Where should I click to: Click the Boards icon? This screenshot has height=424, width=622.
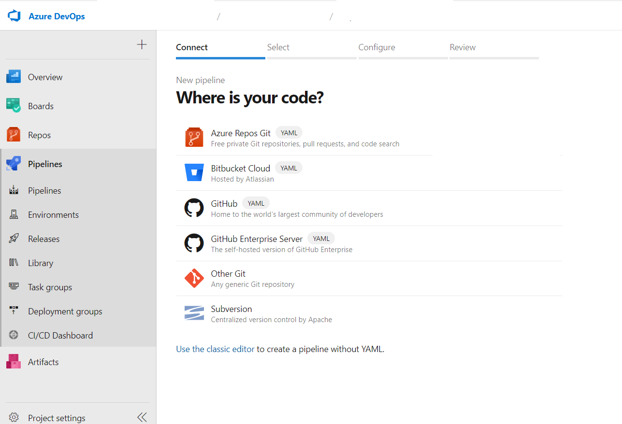14,106
